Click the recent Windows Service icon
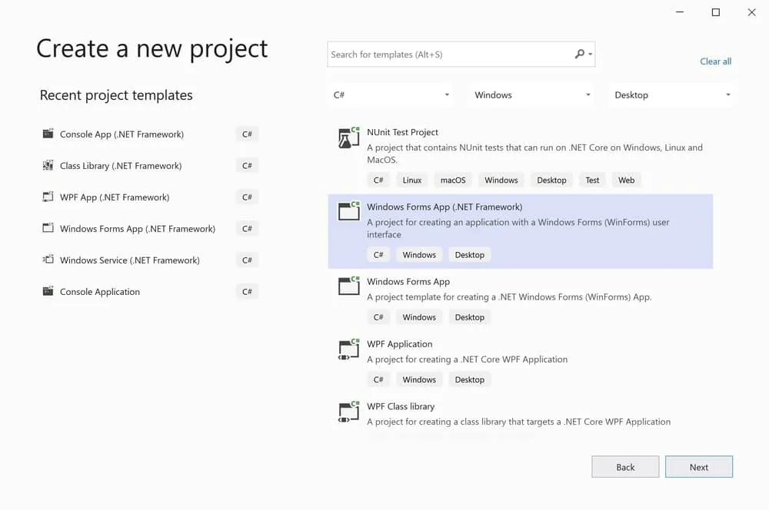The image size is (769, 510). (48, 260)
